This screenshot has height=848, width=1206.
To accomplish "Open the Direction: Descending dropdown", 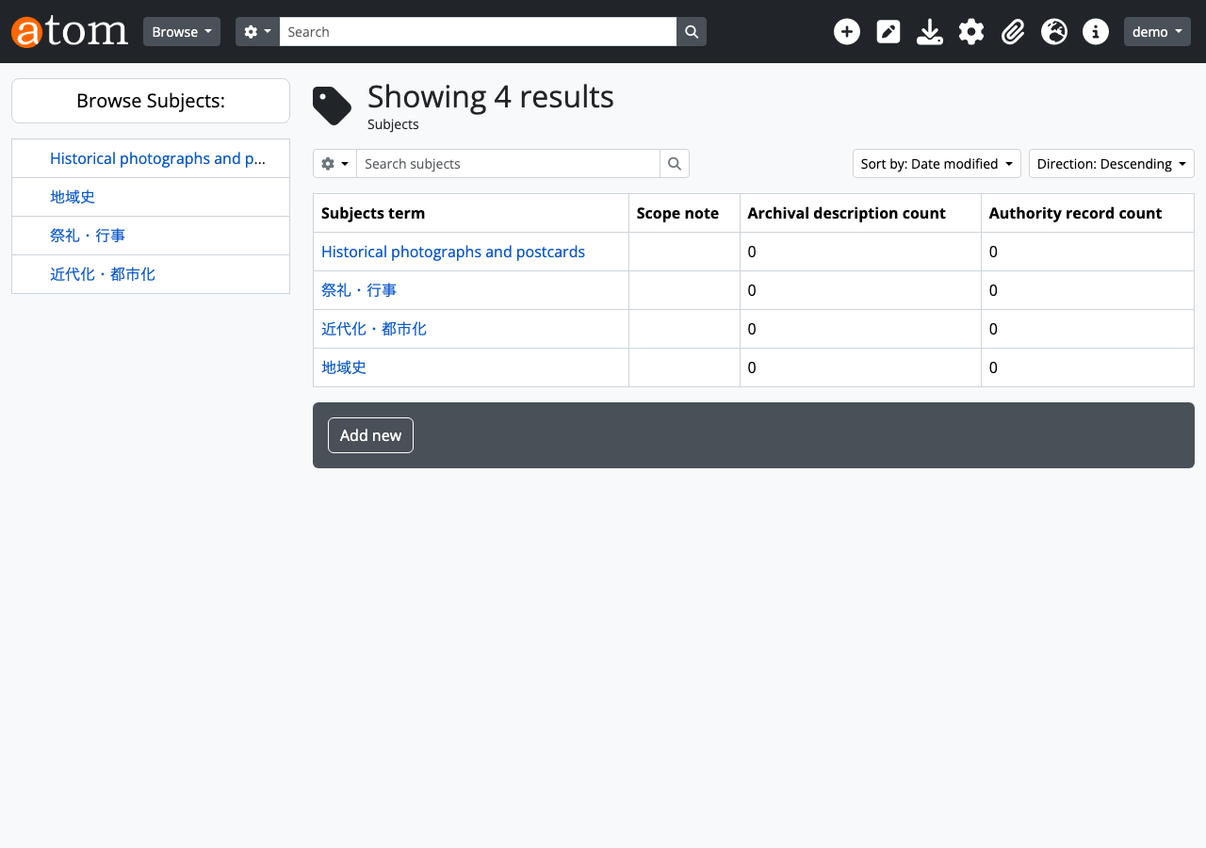I will coord(1111,163).
